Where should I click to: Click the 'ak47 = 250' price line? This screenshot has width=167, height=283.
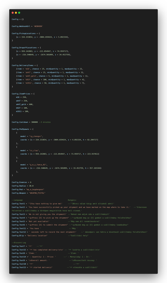pyautogui.click(x=22, y=101)
